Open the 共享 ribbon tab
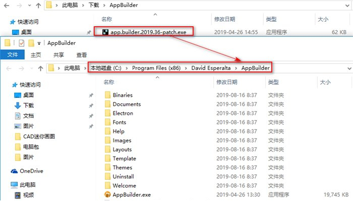Image resolution: width=353 pixels, height=208 pixels. (x=58, y=54)
